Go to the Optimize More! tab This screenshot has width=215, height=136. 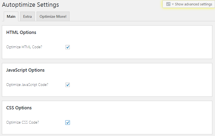[x=53, y=16]
